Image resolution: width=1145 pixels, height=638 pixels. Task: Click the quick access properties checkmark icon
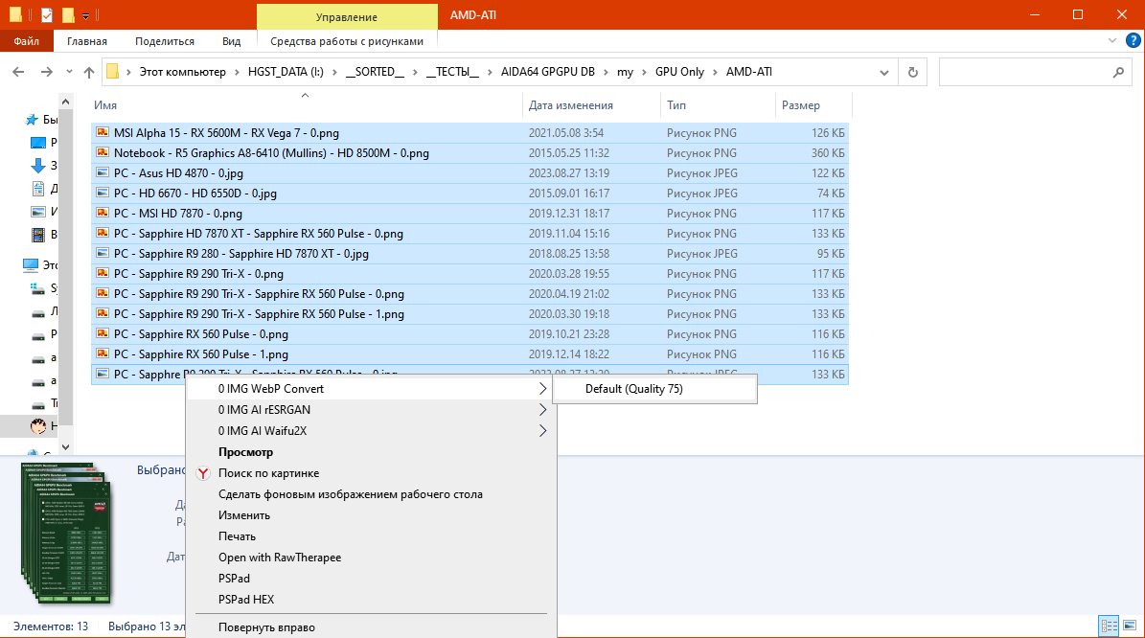click(x=47, y=14)
